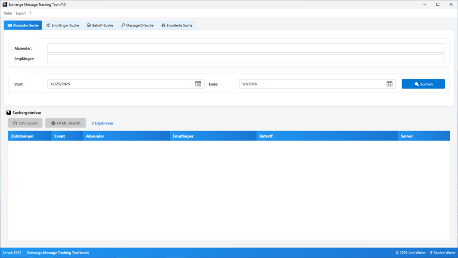The height and width of the screenshot is (258, 458).
Task: Click the Suchergebnisse panel icon
Action: pyautogui.click(x=9, y=113)
